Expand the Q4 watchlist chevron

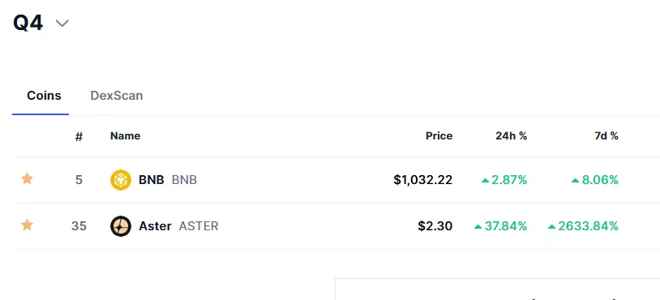(x=62, y=24)
